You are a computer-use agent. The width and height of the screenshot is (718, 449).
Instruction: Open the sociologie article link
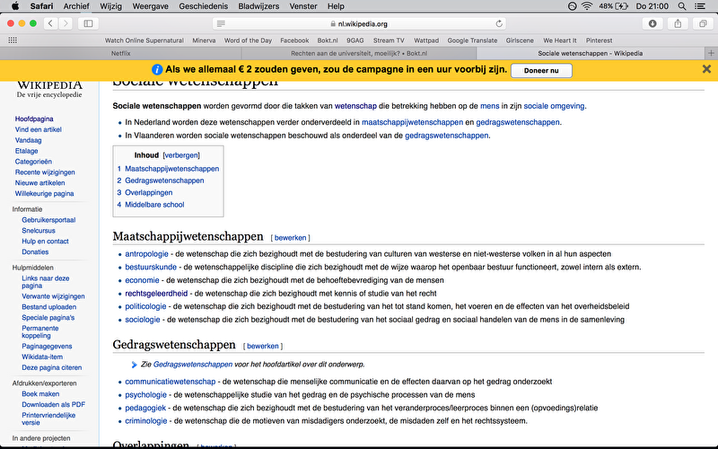(143, 320)
